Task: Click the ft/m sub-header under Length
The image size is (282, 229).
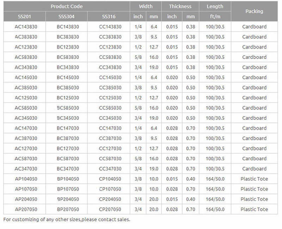Action: pyautogui.click(x=215, y=17)
